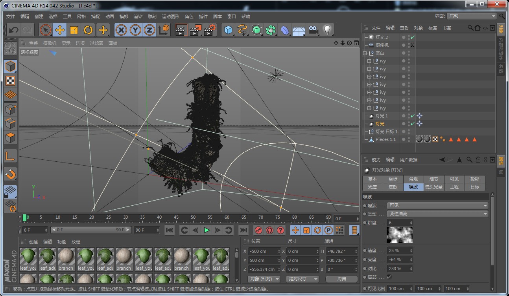Open the 绝对尺寸 dropdown
This screenshot has width=509, height=296.
coord(302,279)
